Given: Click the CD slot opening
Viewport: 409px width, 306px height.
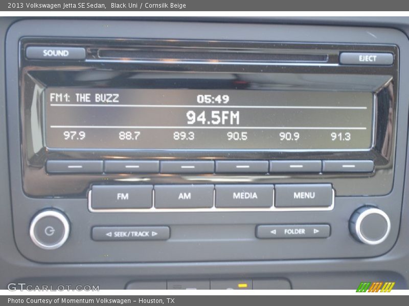Looking at the screenshot, I should click(x=213, y=56).
